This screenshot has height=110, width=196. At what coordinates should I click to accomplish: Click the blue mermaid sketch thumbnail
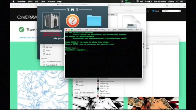tap(43, 90)
